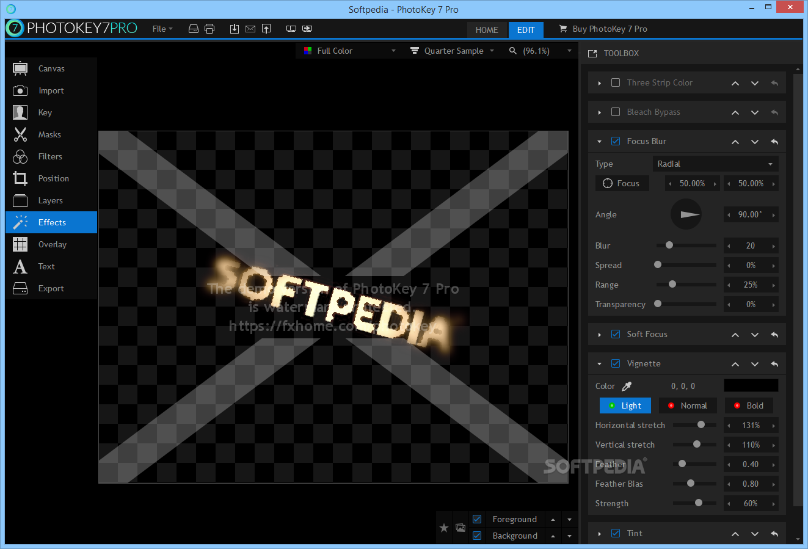Click the save drive icon in the toolbar

click(194, 29)
